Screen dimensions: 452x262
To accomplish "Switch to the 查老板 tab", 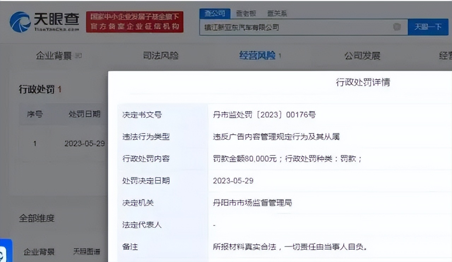I will [245, 13].
